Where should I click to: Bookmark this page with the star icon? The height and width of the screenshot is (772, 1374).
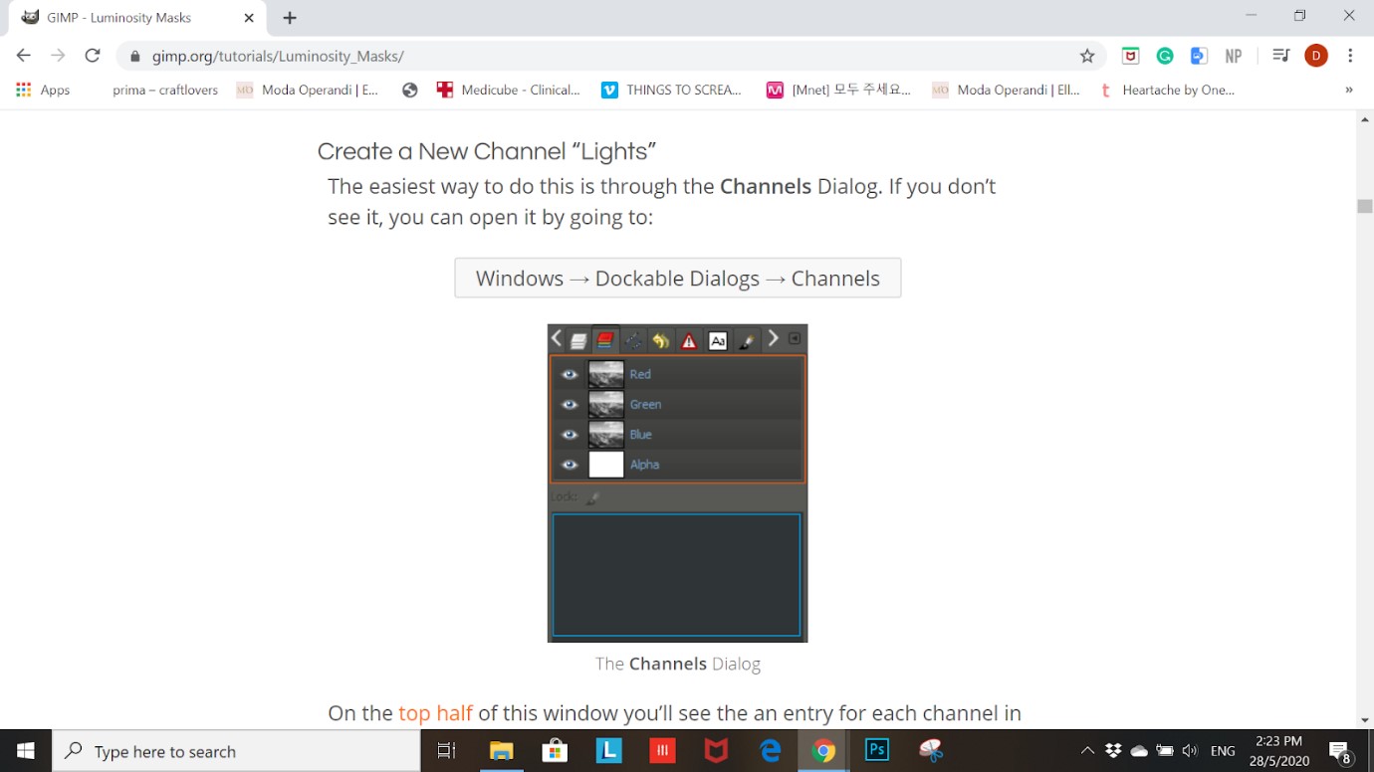(x=1087, y=57)
